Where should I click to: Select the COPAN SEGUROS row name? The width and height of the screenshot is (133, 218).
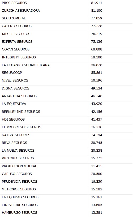point(16,49)
